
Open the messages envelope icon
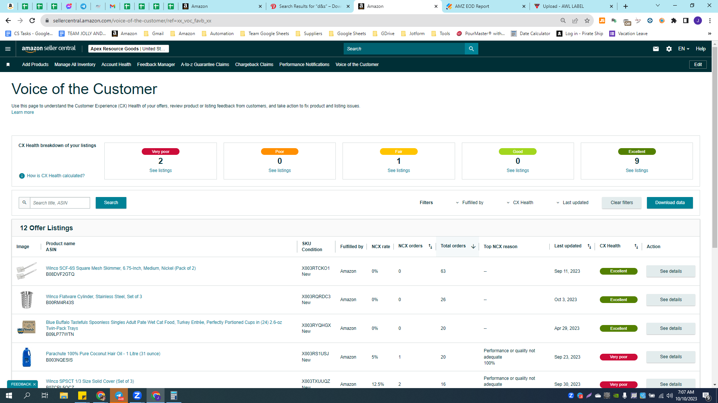tap(656, 49)
